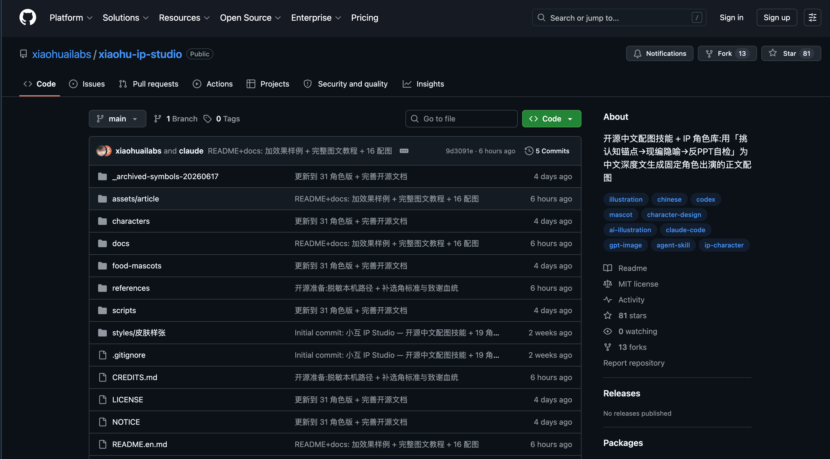Click the GitHub Octocat logo
This screenshot has height=459, width=830.
coord(28,17)
